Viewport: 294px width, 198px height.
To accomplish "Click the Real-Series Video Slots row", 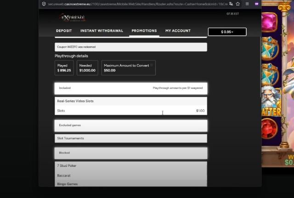I will click(131, 101).
